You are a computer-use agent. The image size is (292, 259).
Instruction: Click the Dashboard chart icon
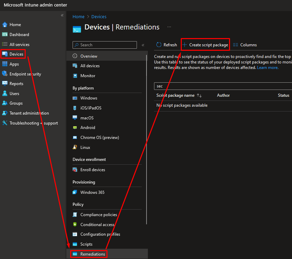(5, 35)
